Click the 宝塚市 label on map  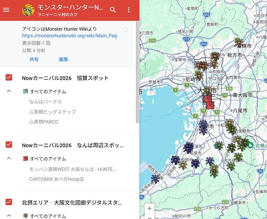(180, 60)
